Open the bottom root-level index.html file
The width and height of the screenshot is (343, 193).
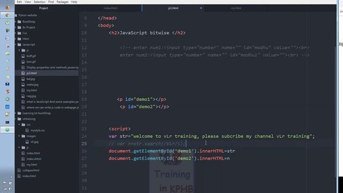point(29,176)
